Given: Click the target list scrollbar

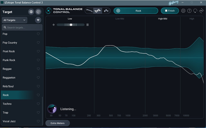Looking at the screenshot, I should click(42, 111).
